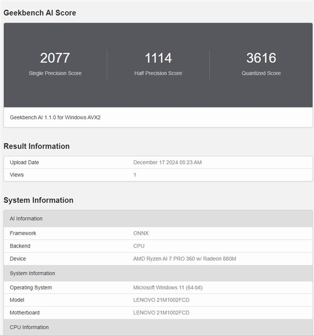Select the Half Precision Score label

(158, 73)
